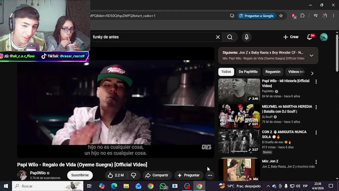Click the YouTube search magnifier button
Image resolution: width=339 pixels, height=191 pixels.
coord(230,37)
